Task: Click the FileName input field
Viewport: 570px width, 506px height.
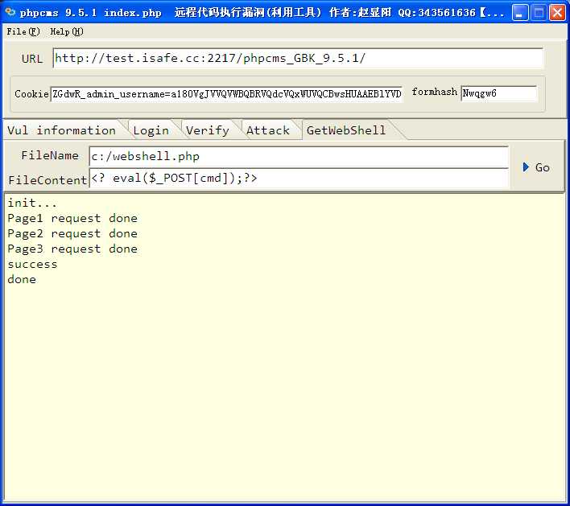Action: (x=299, y=157)
